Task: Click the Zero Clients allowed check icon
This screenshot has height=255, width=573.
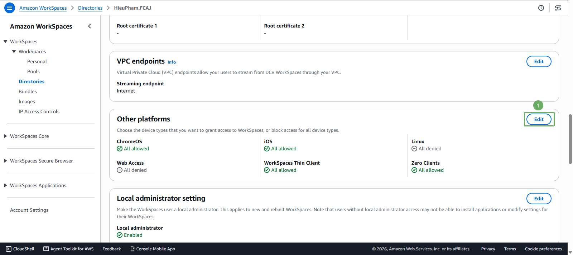Action: [414, 170]
